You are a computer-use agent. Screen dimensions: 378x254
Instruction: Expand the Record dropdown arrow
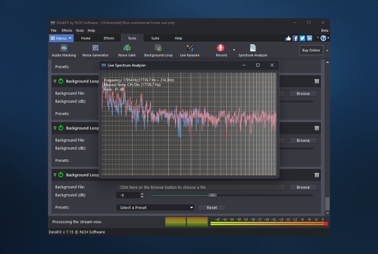click(234, 50)
